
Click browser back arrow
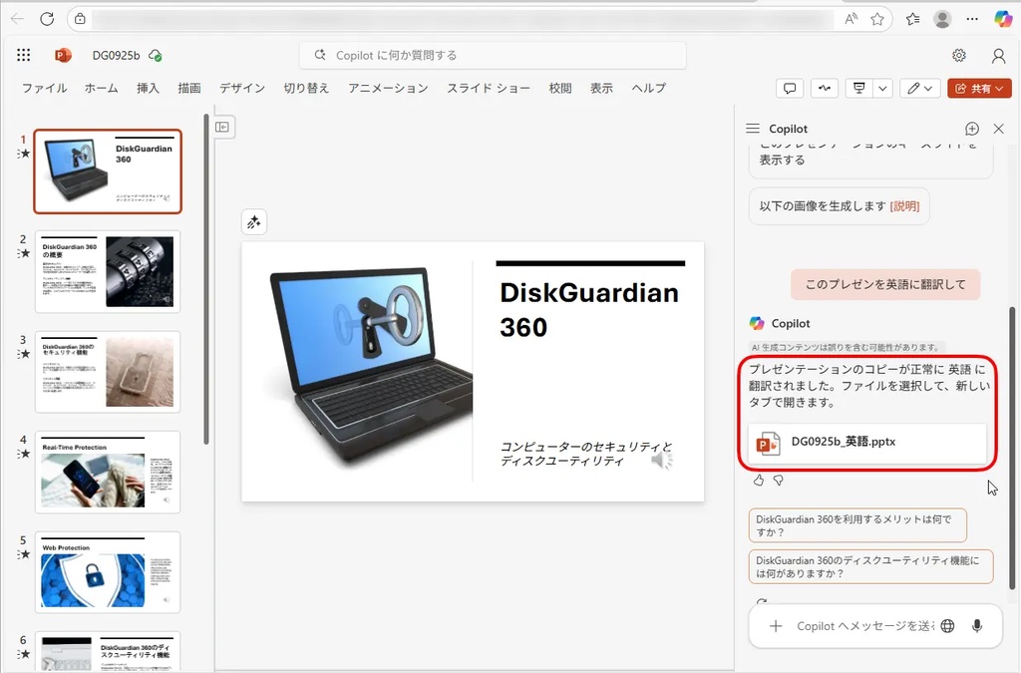coord(18,19)
